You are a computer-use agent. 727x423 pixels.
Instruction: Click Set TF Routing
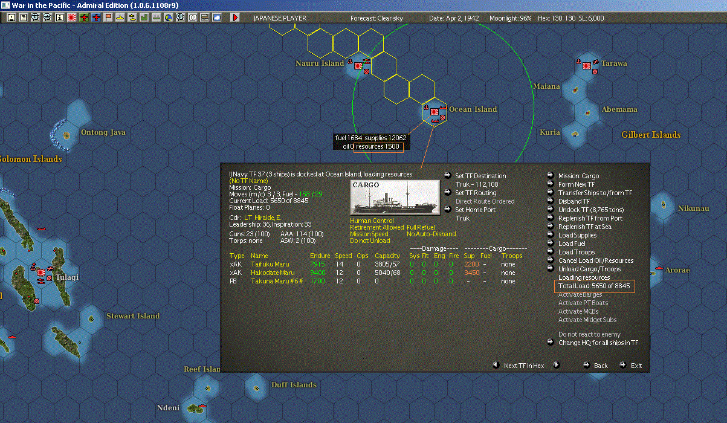coord(476,193)
